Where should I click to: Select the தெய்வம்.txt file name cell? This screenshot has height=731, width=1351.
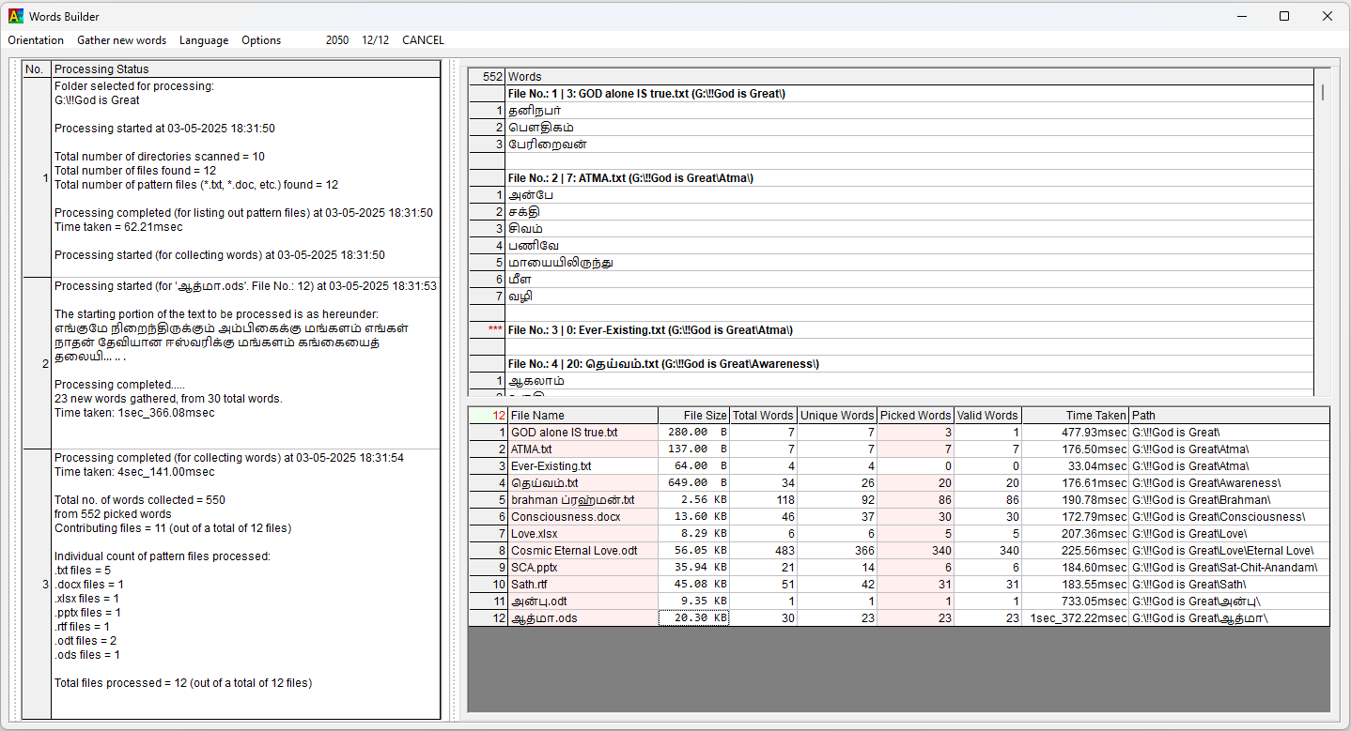point(582,483)
